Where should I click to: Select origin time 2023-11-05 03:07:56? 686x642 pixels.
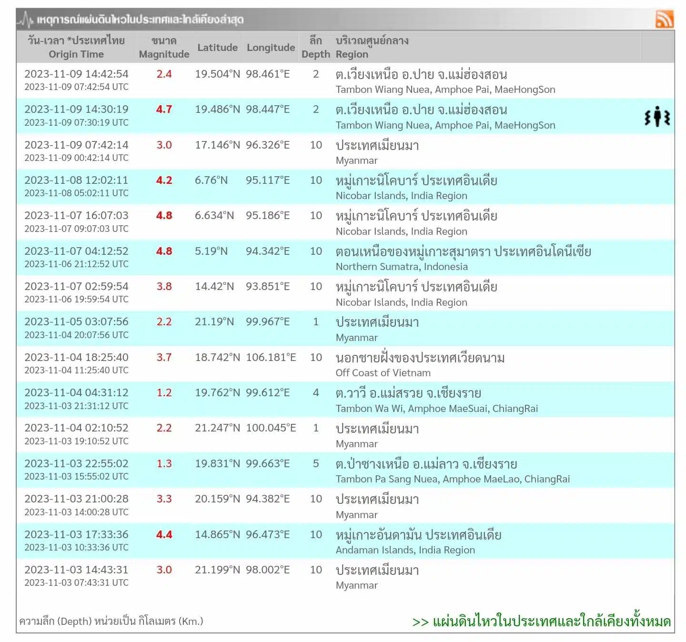76,321
